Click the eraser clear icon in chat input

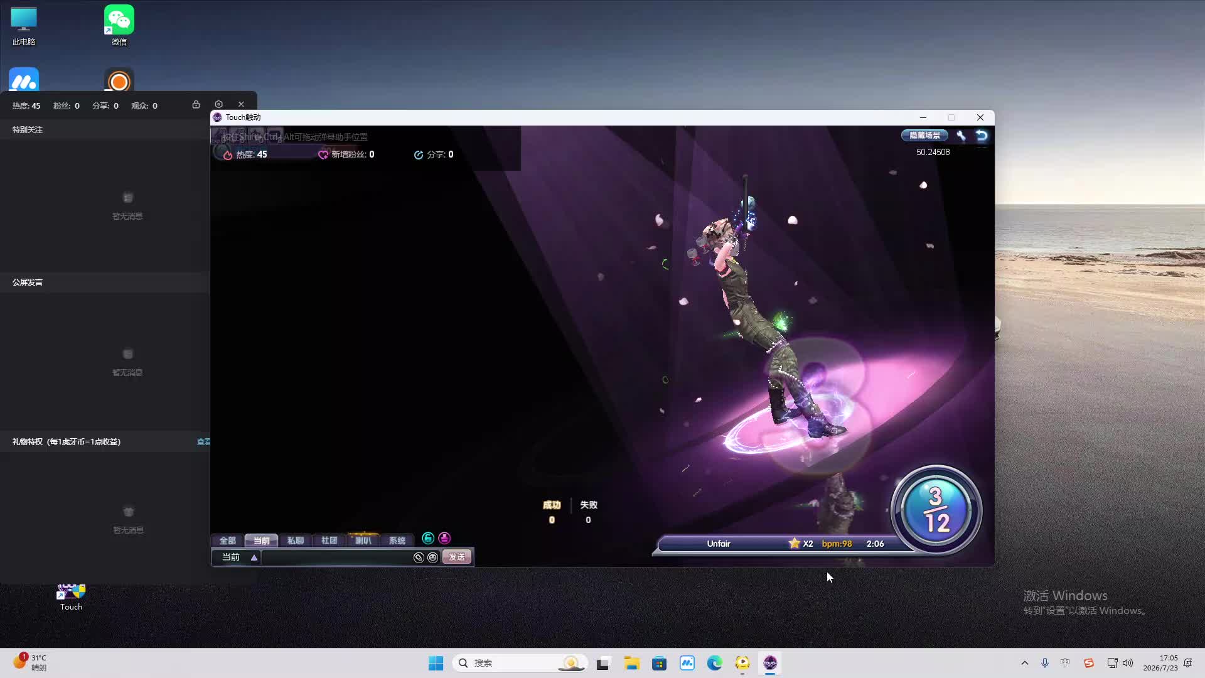click(x=419, y=557)
